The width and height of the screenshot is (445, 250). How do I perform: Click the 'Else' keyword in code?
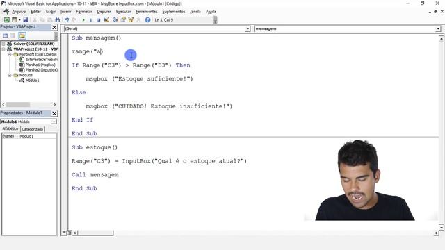[79, 92]
